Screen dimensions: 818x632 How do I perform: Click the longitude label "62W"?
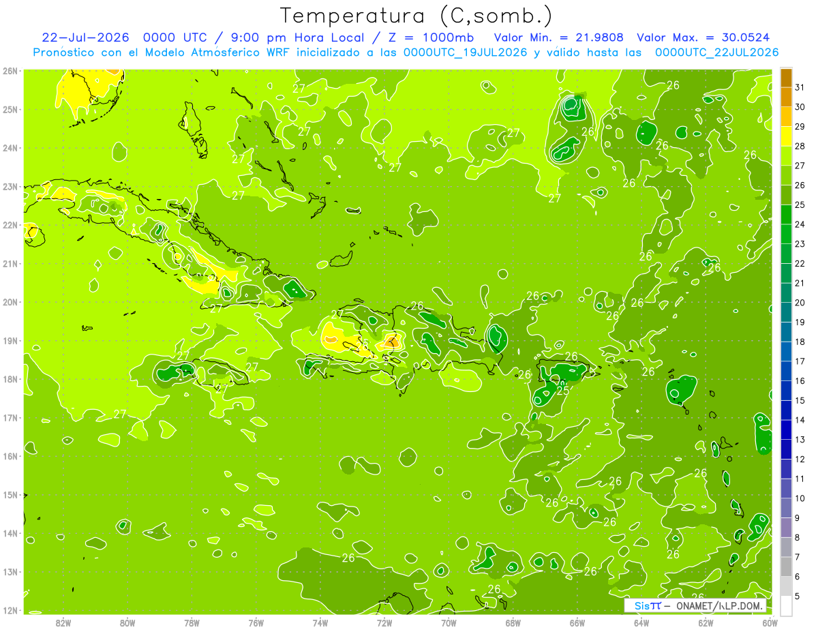(x=706, y=622)
